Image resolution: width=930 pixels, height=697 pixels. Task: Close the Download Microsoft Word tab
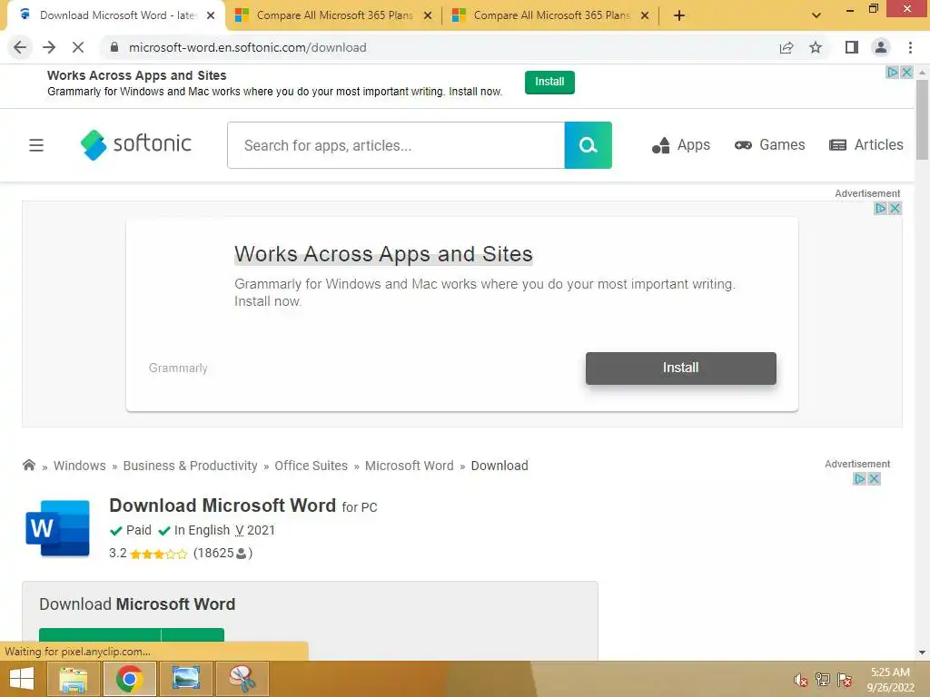pyautogui.click(x=211, y=15)
